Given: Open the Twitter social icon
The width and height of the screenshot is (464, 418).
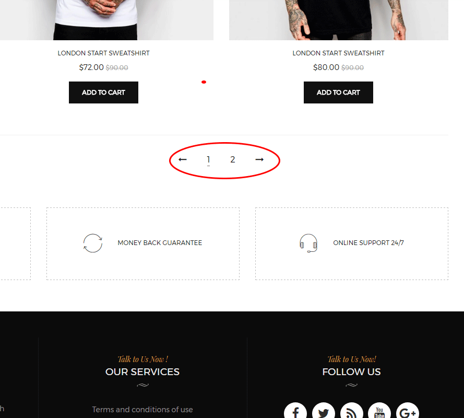Looking at the screenshot, I should (x=324, y=412).
